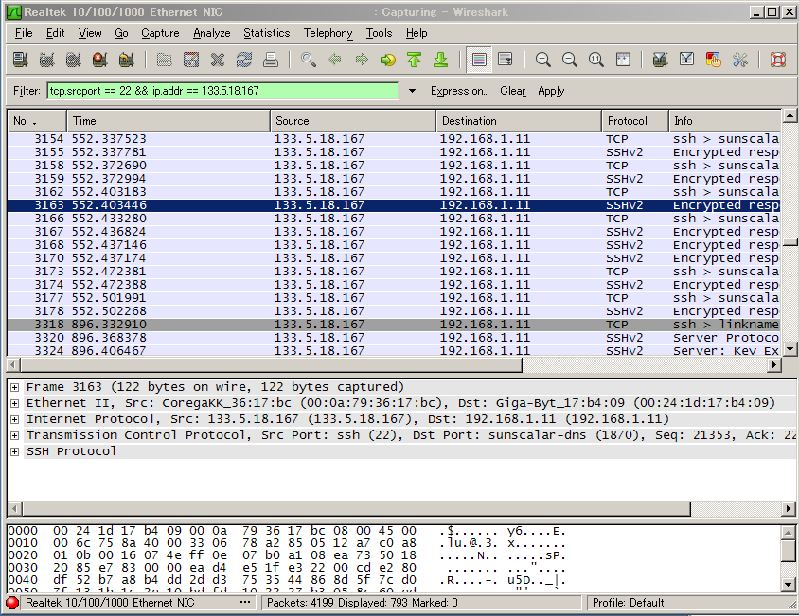Screen dimensions: 799x616
Task: Find a packet magnifier icon
Action: coord(309,60)
